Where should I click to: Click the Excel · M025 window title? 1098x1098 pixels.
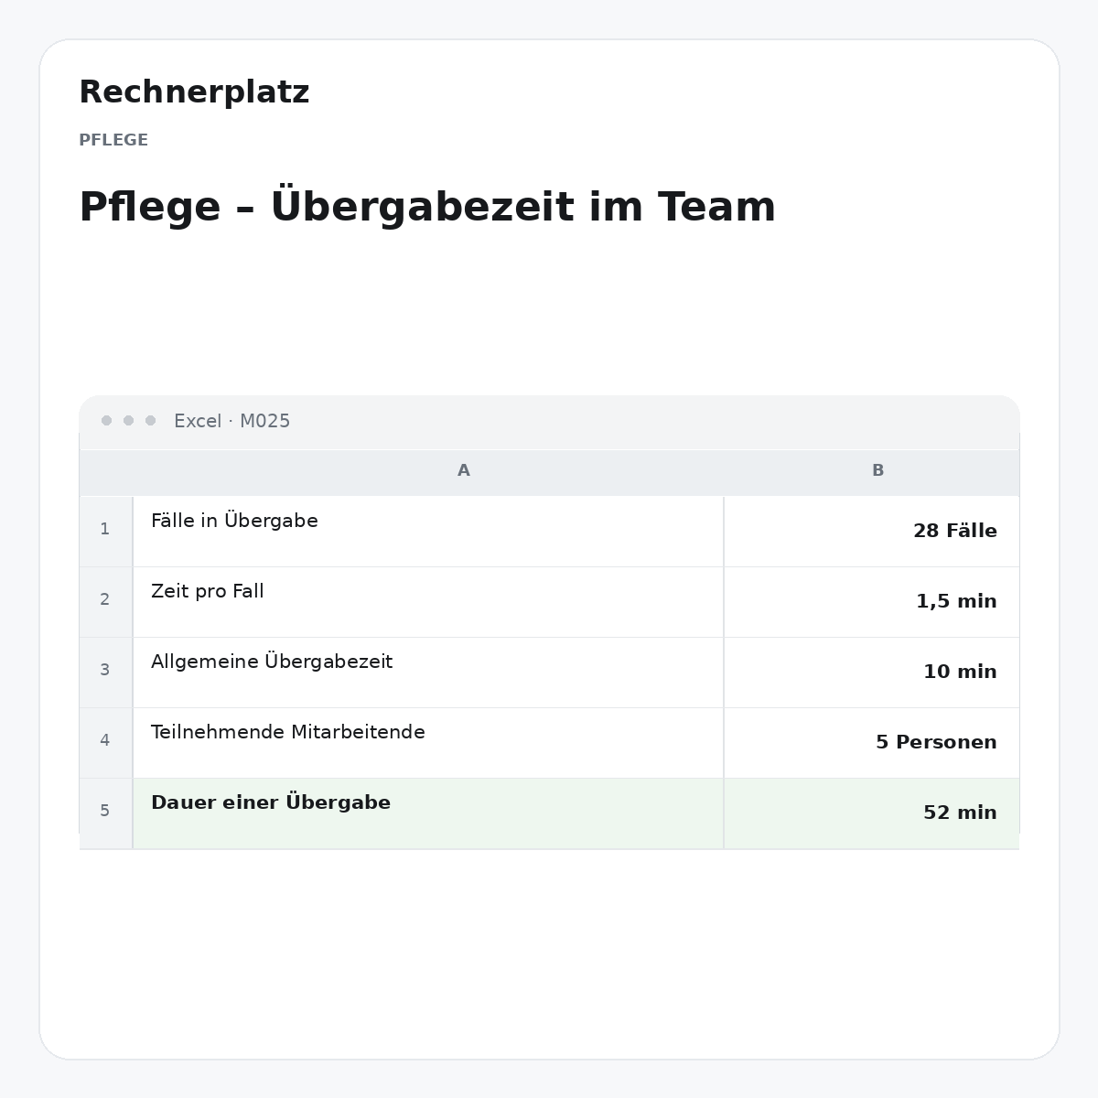(x=231, y=421)
